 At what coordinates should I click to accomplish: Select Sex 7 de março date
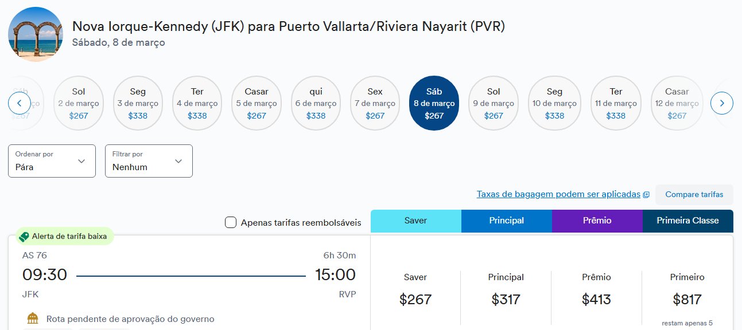375,103
